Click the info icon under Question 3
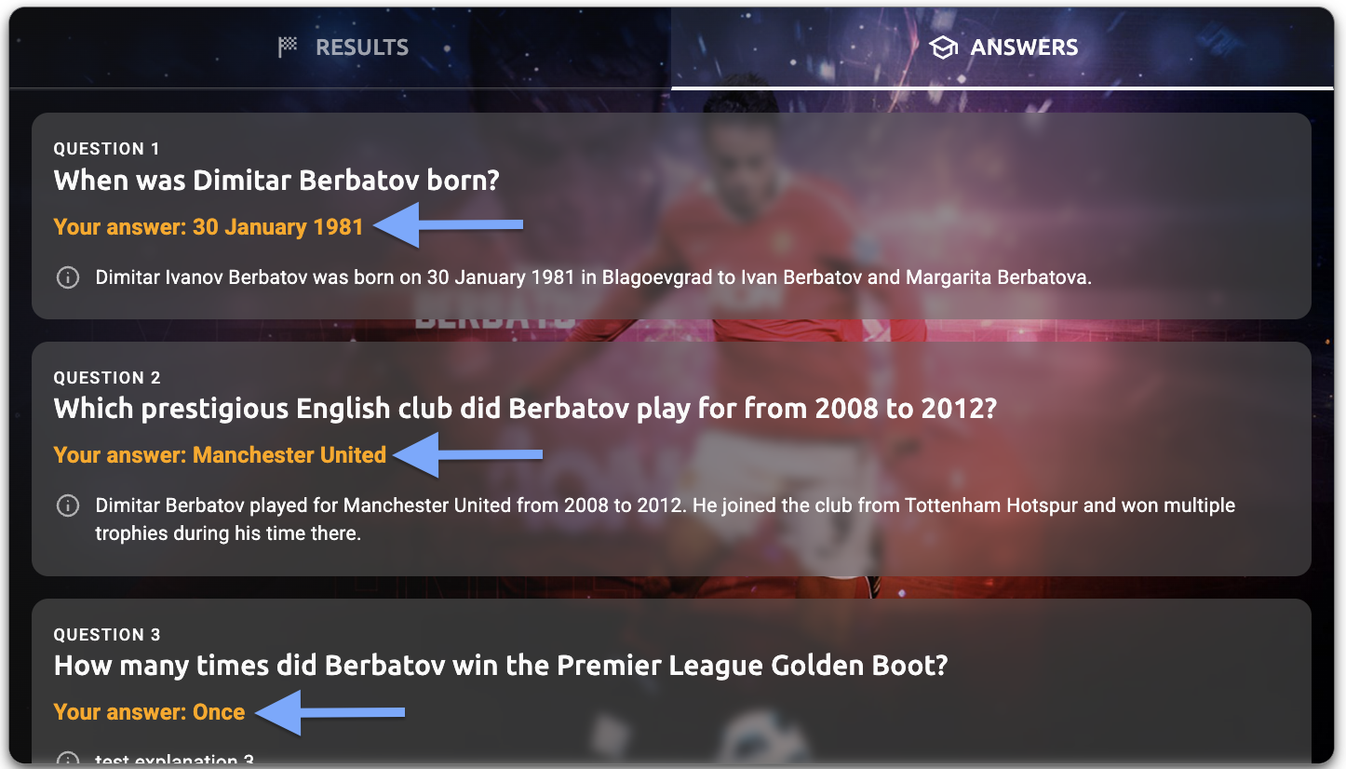 68,759
